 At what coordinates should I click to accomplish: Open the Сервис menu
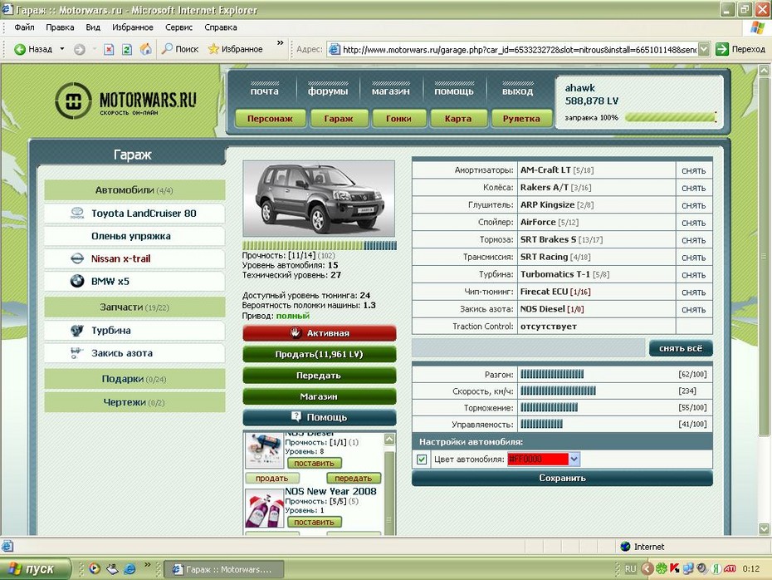[x=178, y=27]
